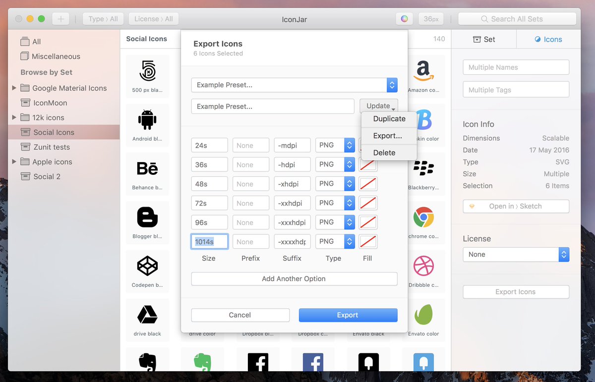Screen dimensions: 595x382
Task: Choose Delete from the Update menu
Action: click(x=389, y=153)
